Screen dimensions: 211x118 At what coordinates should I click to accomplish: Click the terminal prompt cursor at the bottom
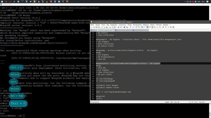tap(24, 116)
